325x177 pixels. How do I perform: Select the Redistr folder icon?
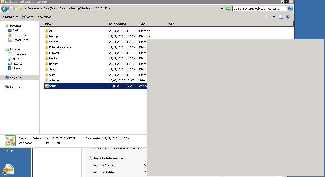(46, 64)
